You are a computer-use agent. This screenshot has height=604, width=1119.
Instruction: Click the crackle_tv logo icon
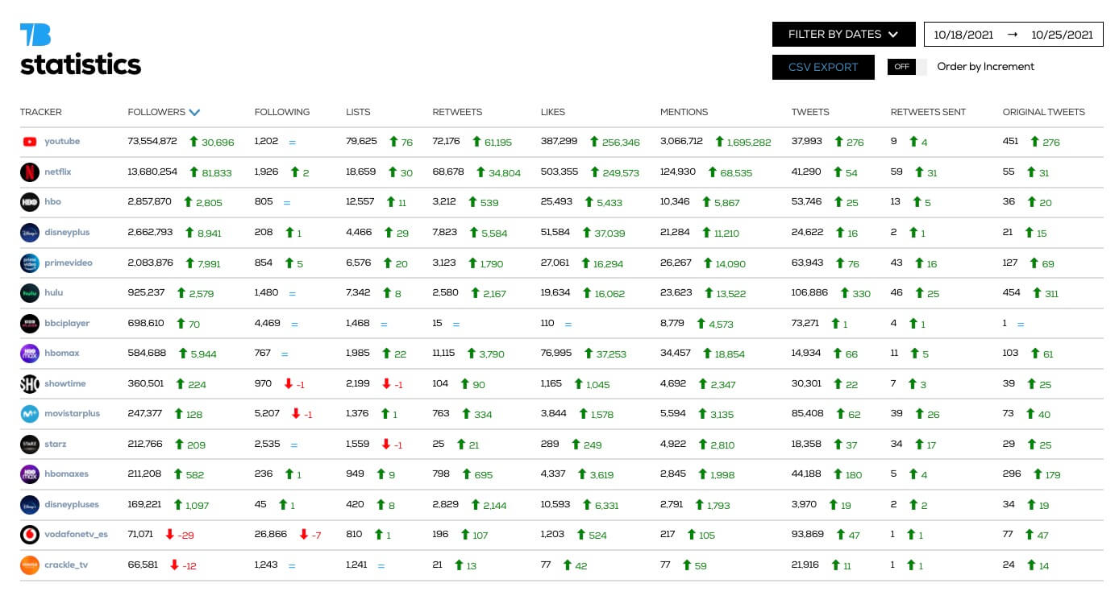click(30, 565)
